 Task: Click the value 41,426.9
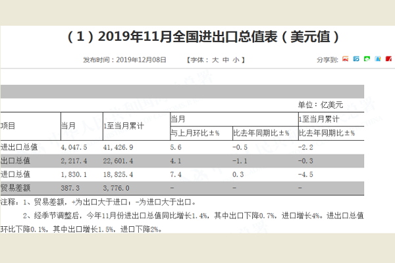[118, 147]
